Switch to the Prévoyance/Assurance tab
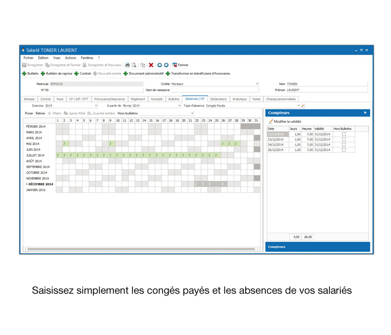This screenshot has width=391, height=335. pyautogui.click(x=109, y=99)
